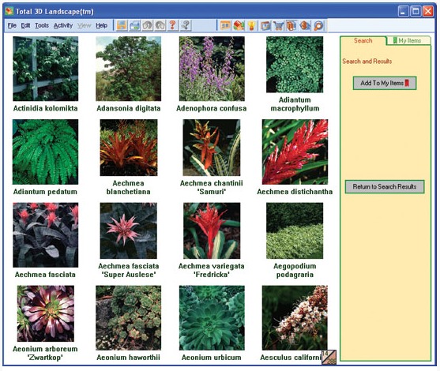Click Return to Search Results button
This screenshot has height=371, width=440.
(x=385, y=187)
